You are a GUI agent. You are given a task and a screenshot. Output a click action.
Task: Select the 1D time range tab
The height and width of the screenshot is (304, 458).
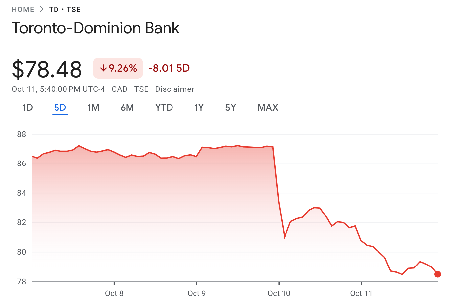(x=28, y=108)
